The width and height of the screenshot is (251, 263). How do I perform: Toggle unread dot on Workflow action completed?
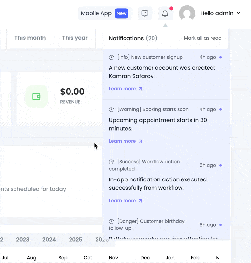coord(220,165)
